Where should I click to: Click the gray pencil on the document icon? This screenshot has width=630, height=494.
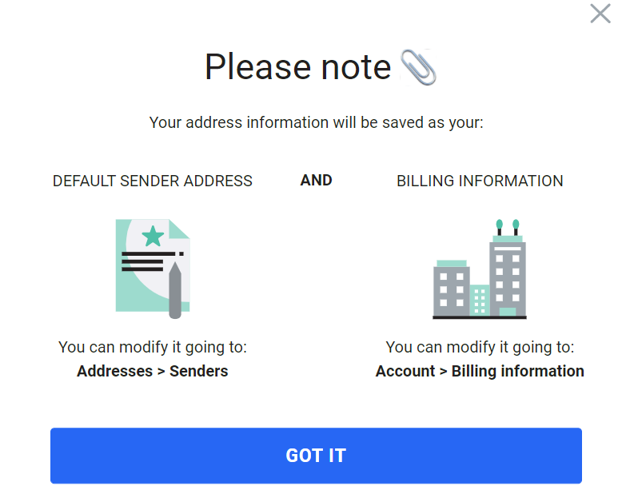click(x=175, y=290)
